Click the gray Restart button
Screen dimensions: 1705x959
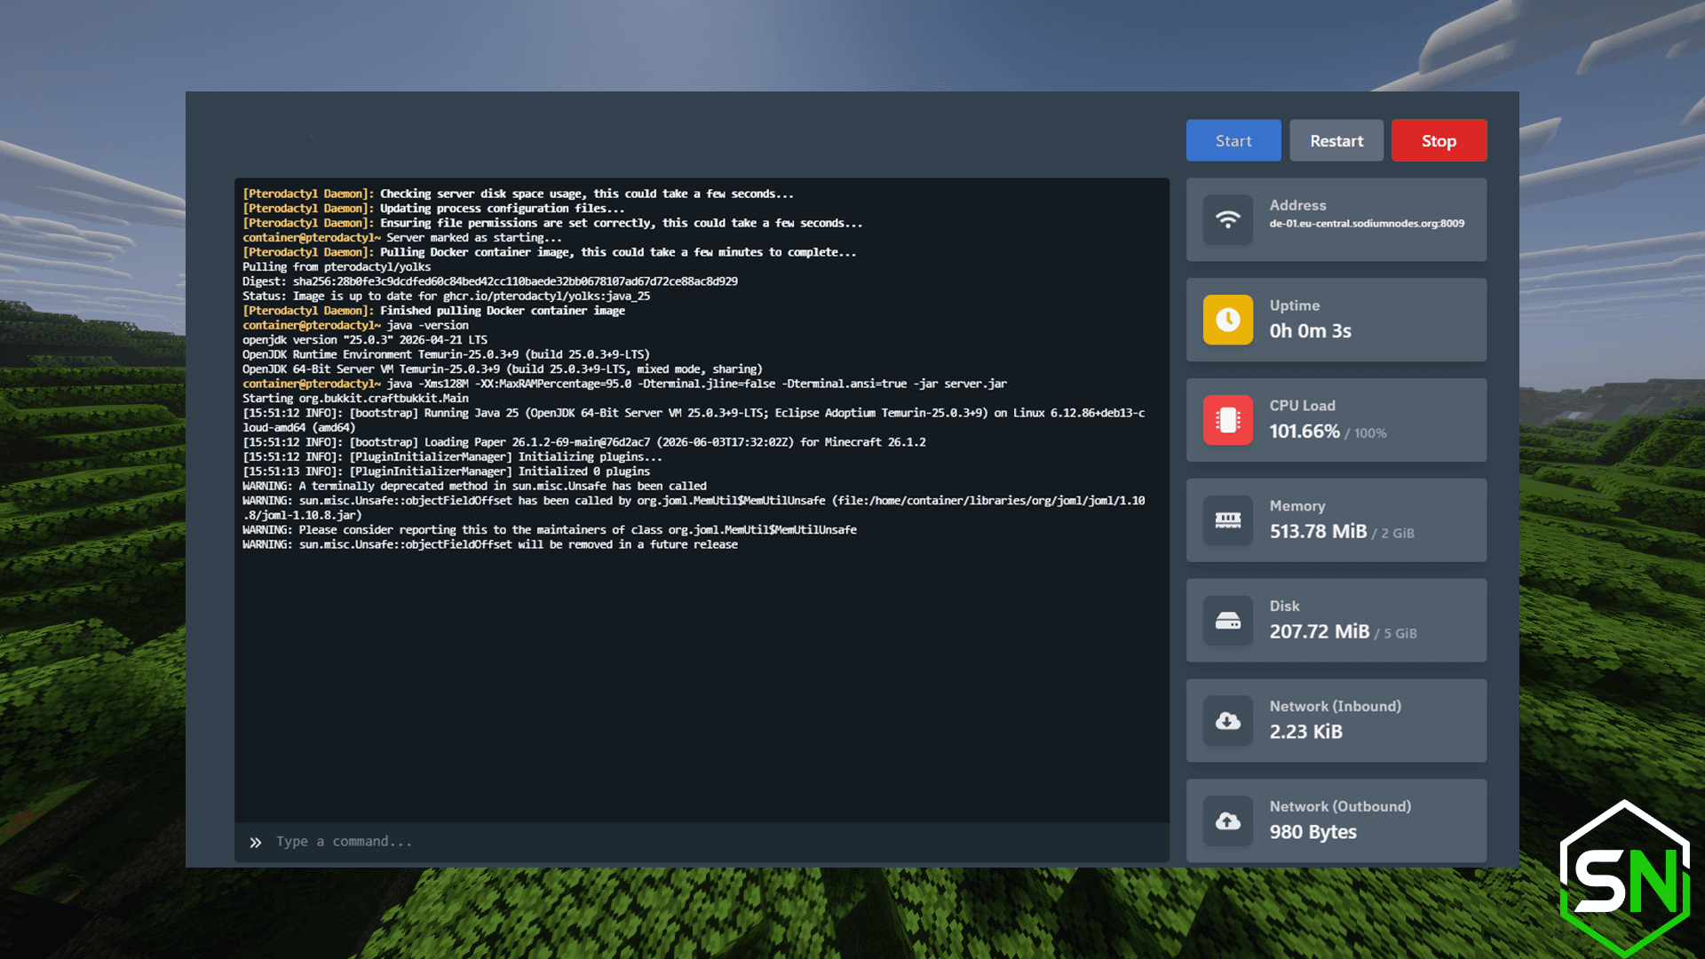point(1336,140)
